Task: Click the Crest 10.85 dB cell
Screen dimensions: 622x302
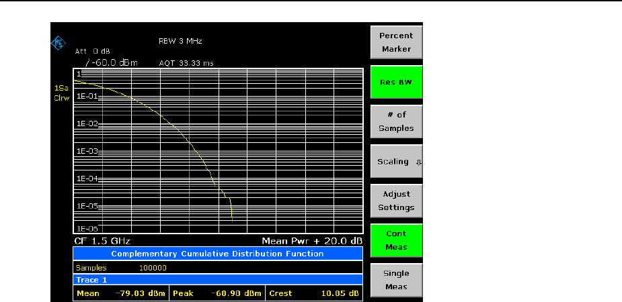Action: pyautogui.click(x=314, y=293)
